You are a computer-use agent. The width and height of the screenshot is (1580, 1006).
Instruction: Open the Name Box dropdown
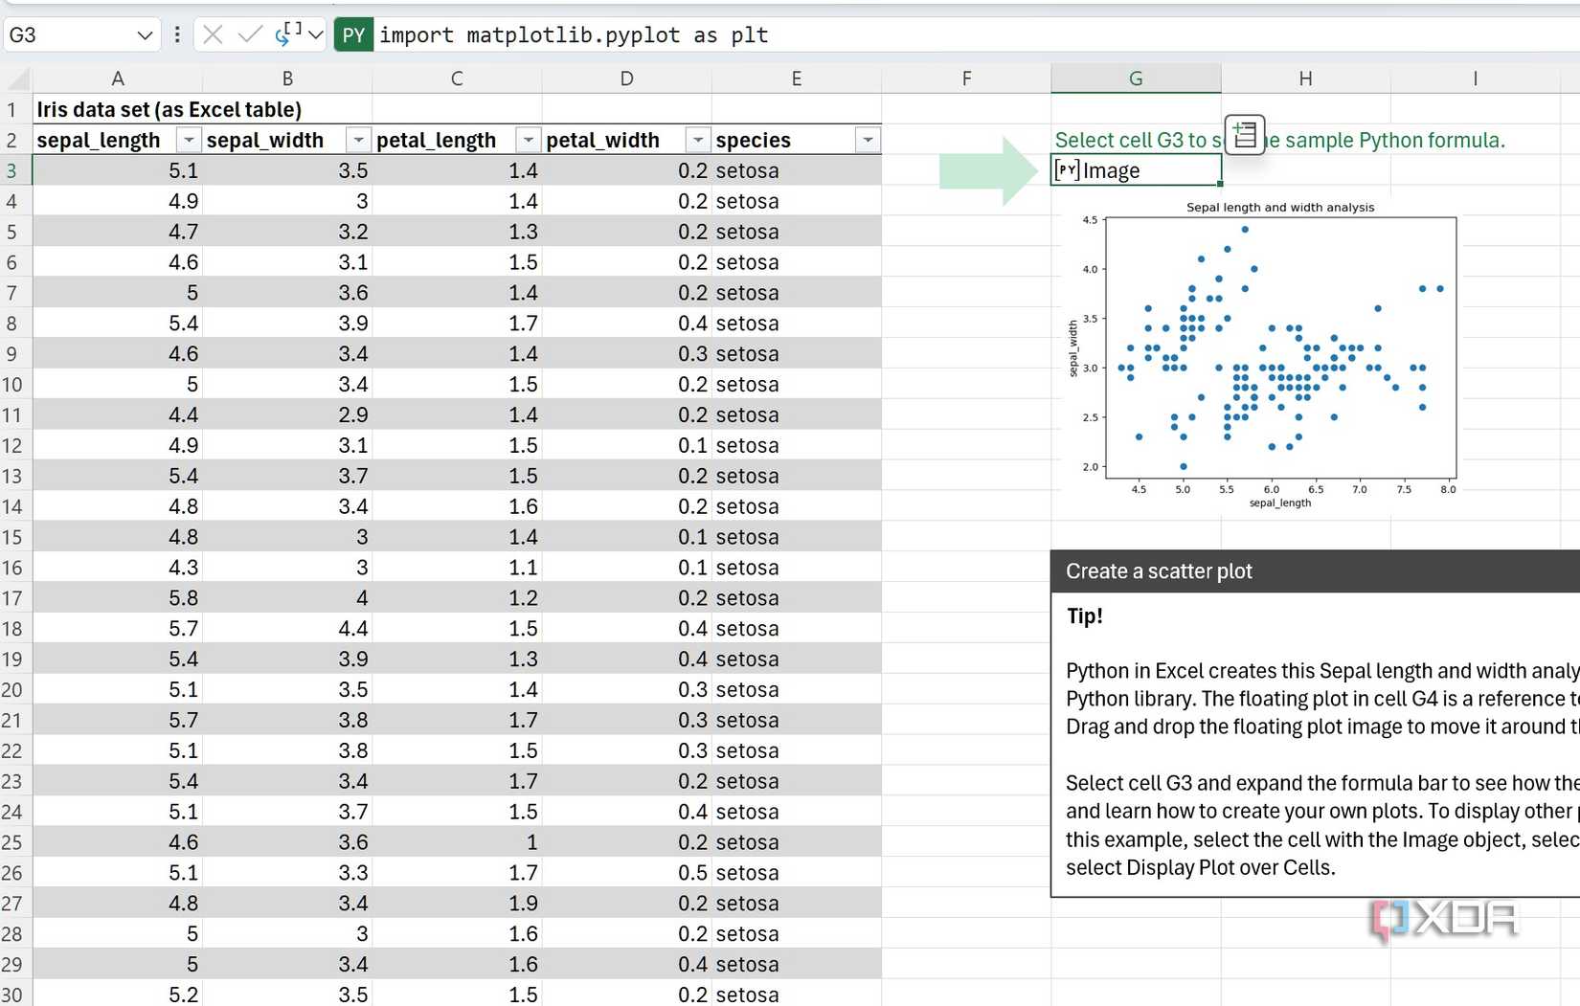(x=145, y=34)
